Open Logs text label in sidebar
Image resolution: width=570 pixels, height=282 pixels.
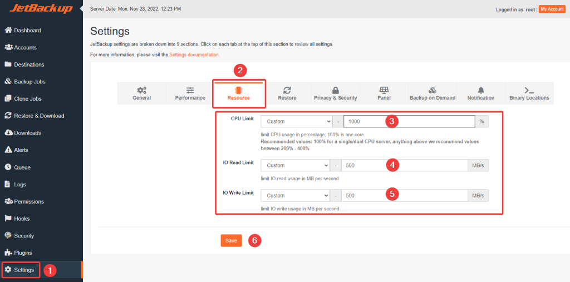pyautogui.click(x=20, y=185)
